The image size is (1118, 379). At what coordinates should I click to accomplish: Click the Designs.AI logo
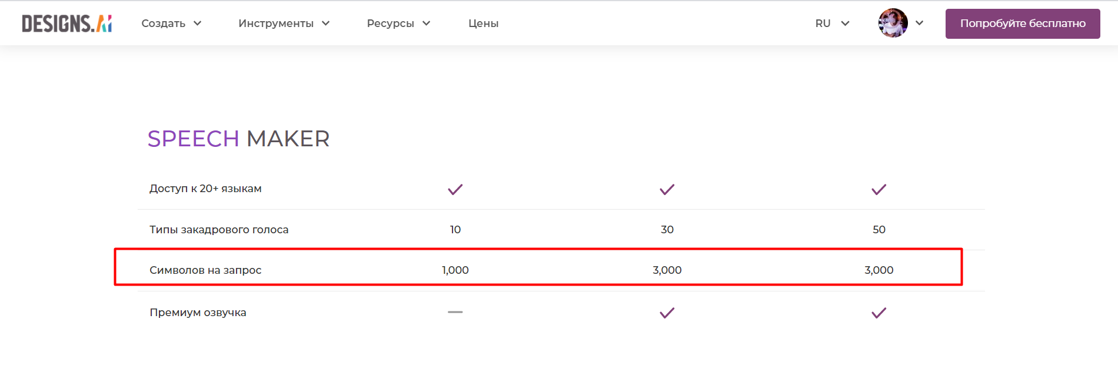pos(66,24)
